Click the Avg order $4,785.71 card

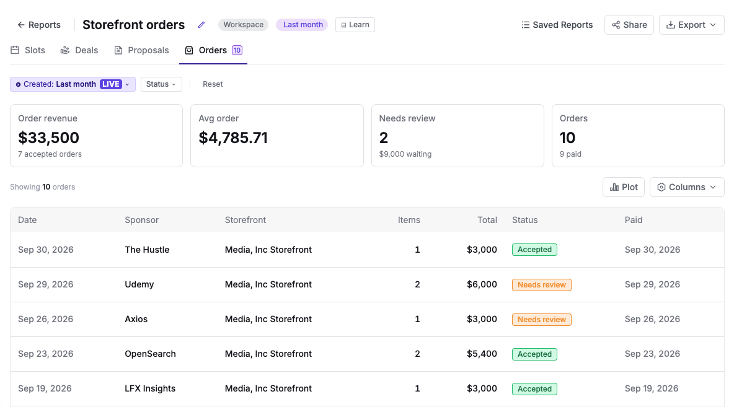[277, 136]
